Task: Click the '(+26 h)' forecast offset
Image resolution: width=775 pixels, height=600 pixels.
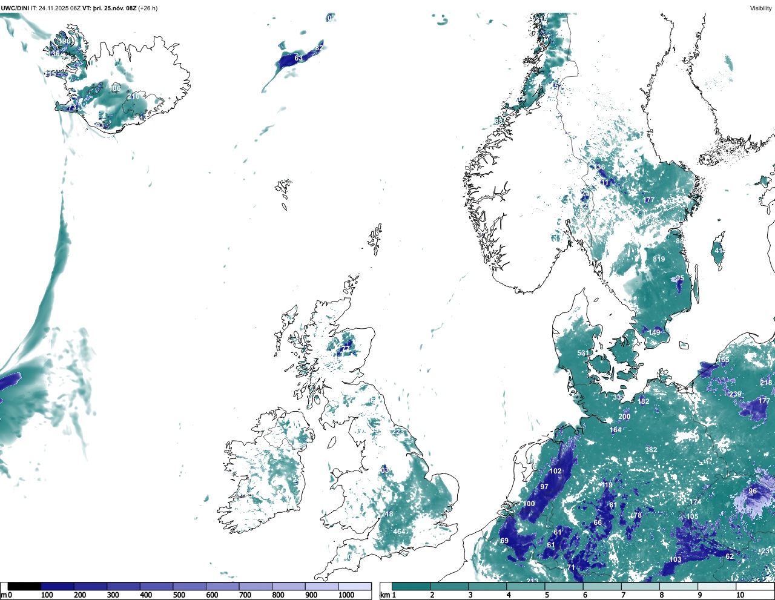Action: tap(148, 8)
